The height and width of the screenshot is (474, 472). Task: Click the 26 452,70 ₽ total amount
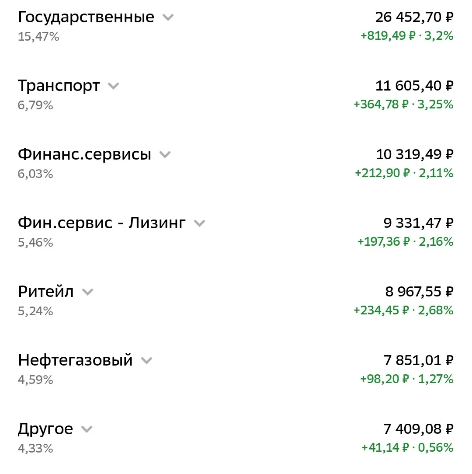click(414, 17)
